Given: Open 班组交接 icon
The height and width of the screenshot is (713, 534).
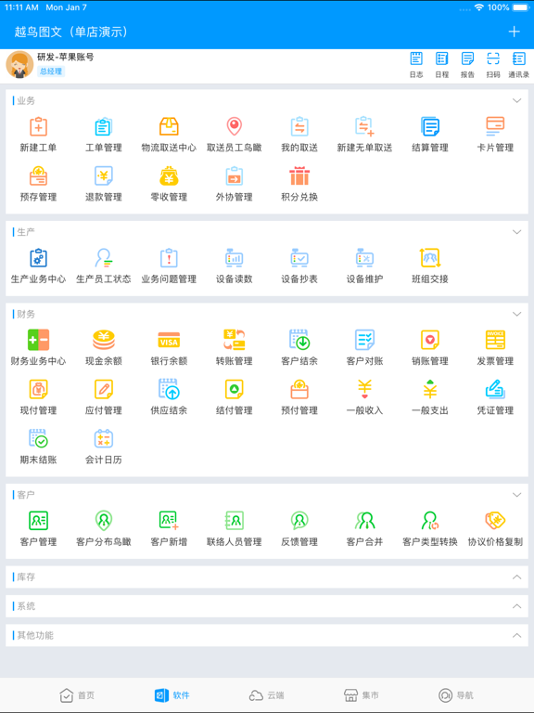Looking at the screenshot, I should [x=430, y=258].
